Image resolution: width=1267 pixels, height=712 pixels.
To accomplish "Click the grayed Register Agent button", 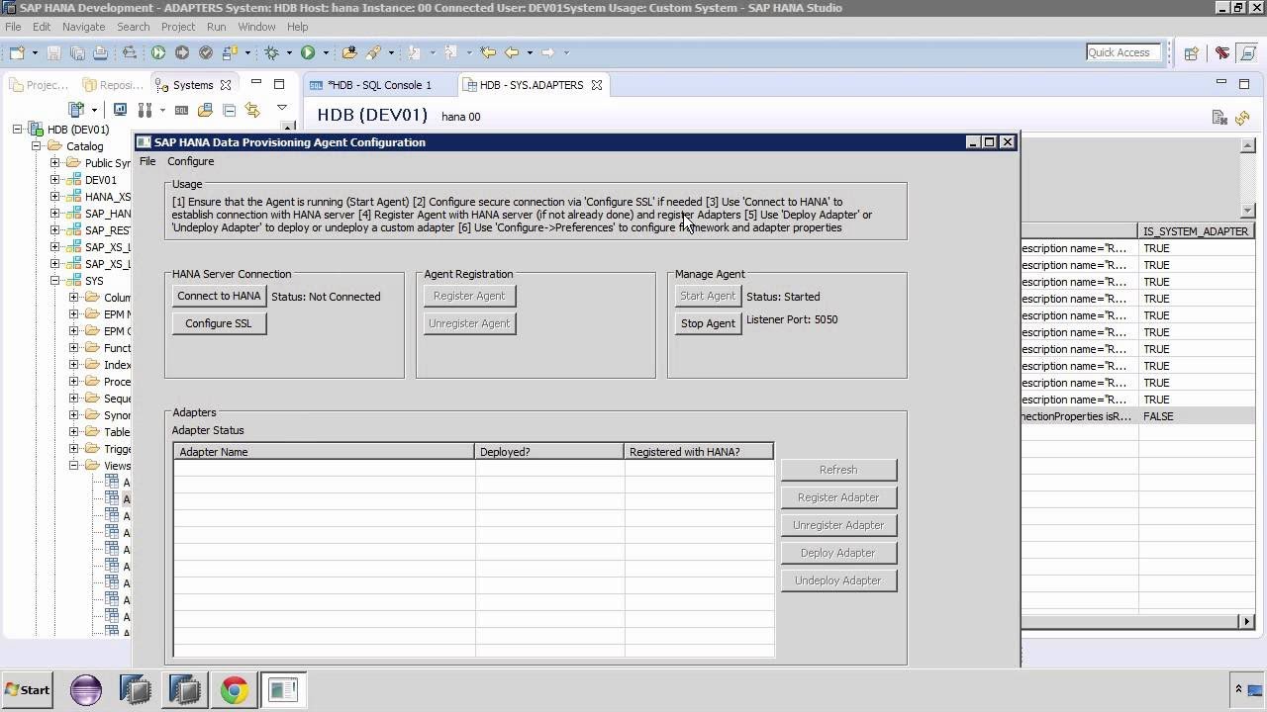I will [469, 296].
